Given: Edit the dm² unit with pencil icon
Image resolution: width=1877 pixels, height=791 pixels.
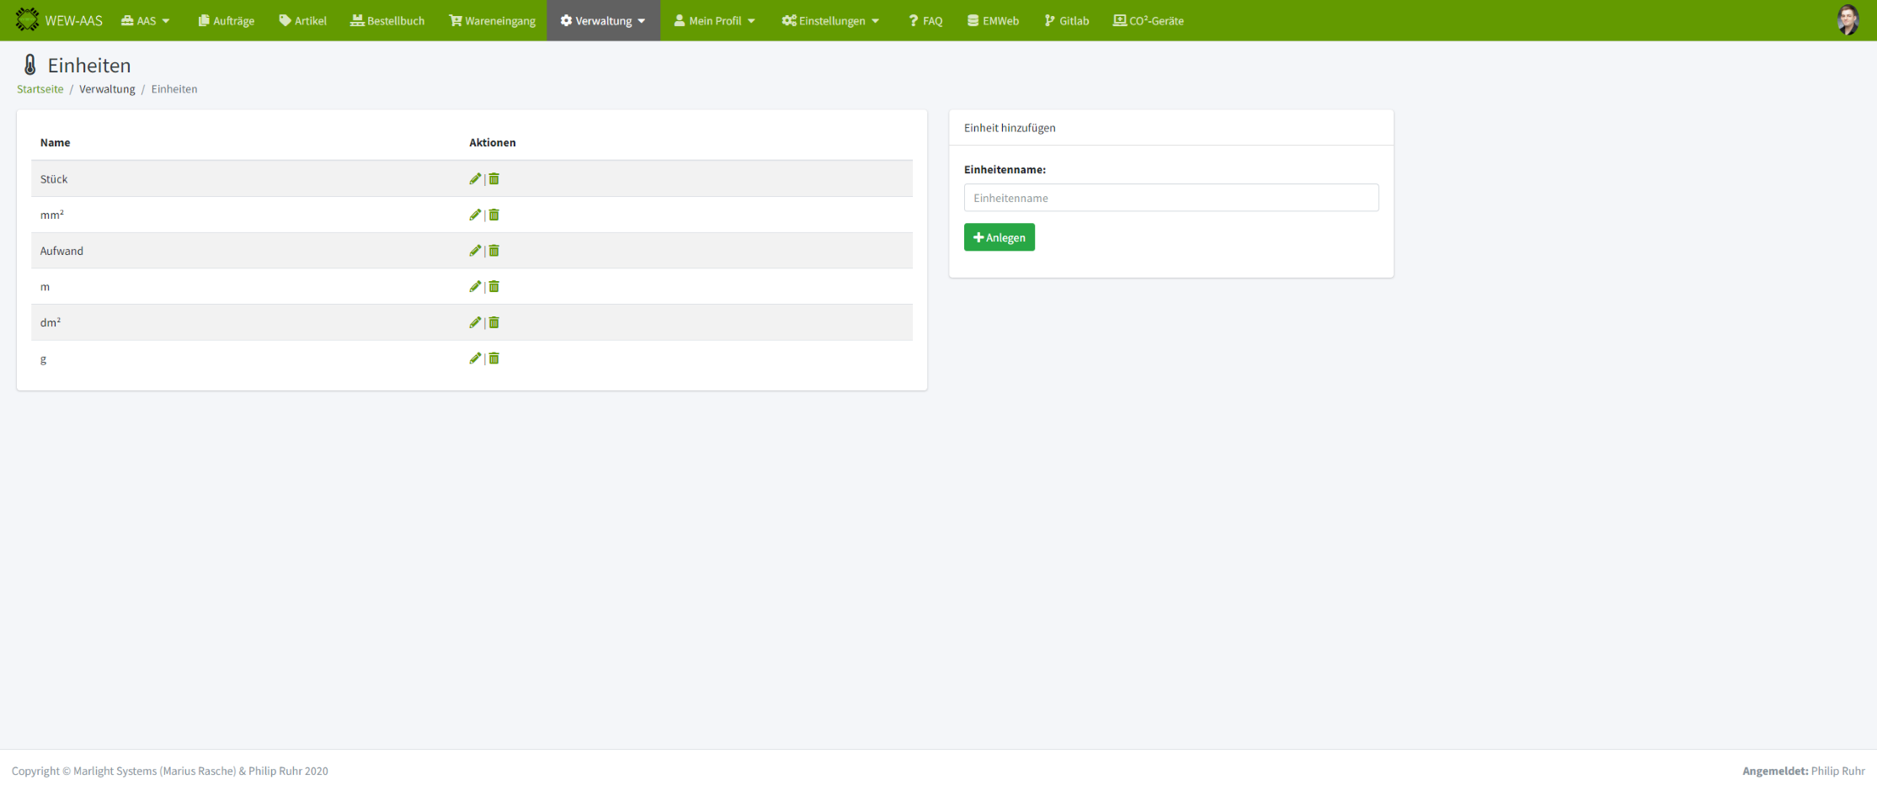Looking at the screenshot, I should 475,322.
